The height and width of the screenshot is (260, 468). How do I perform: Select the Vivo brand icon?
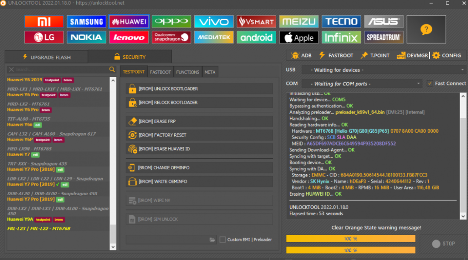tap(214, 21)
